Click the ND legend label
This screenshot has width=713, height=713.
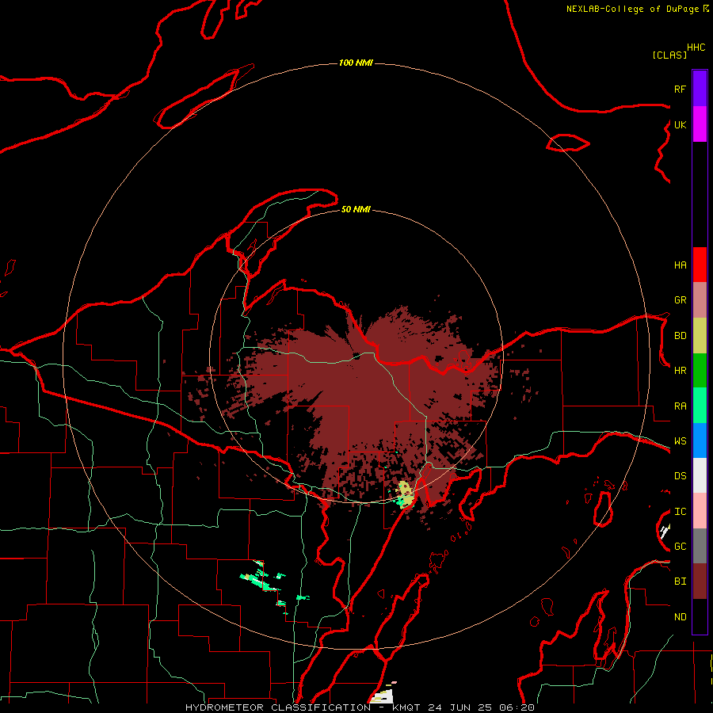click(680, 617)
